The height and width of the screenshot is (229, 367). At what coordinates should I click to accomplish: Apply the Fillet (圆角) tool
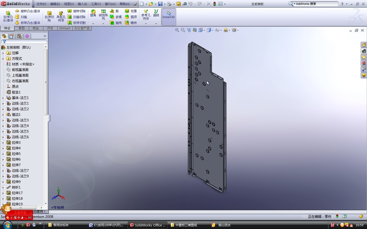[x=93, y=13]
